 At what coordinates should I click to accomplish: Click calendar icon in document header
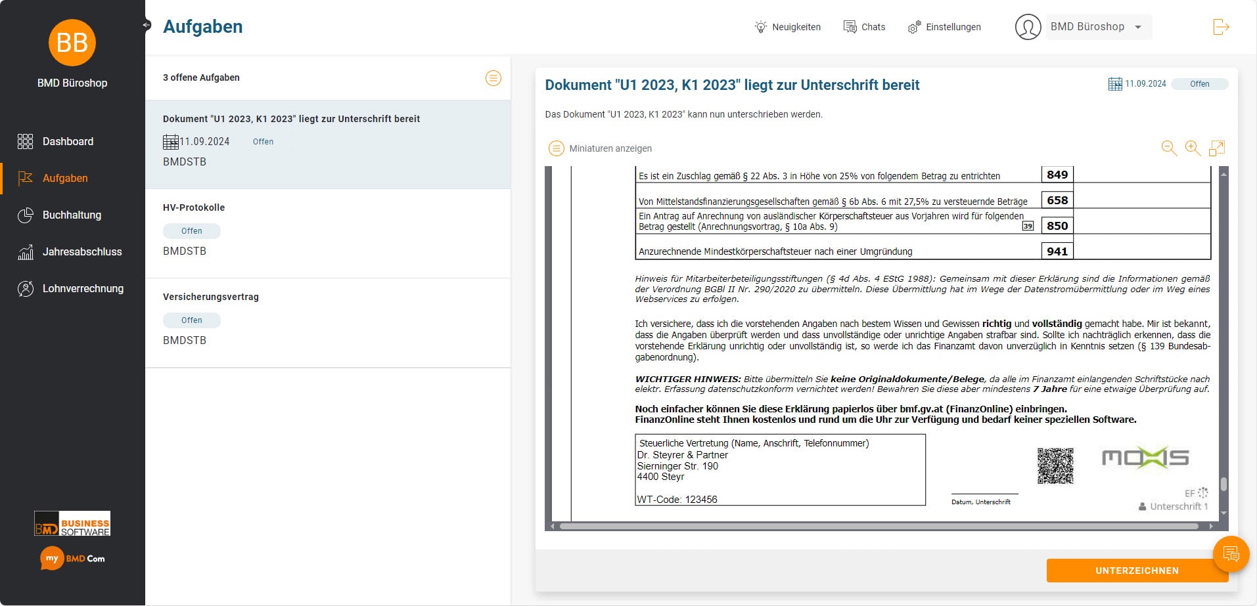1115,84
